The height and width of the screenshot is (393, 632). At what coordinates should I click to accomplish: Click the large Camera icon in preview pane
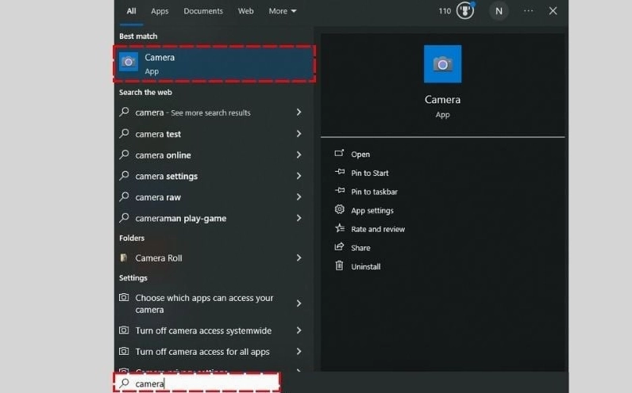[442, 64]
